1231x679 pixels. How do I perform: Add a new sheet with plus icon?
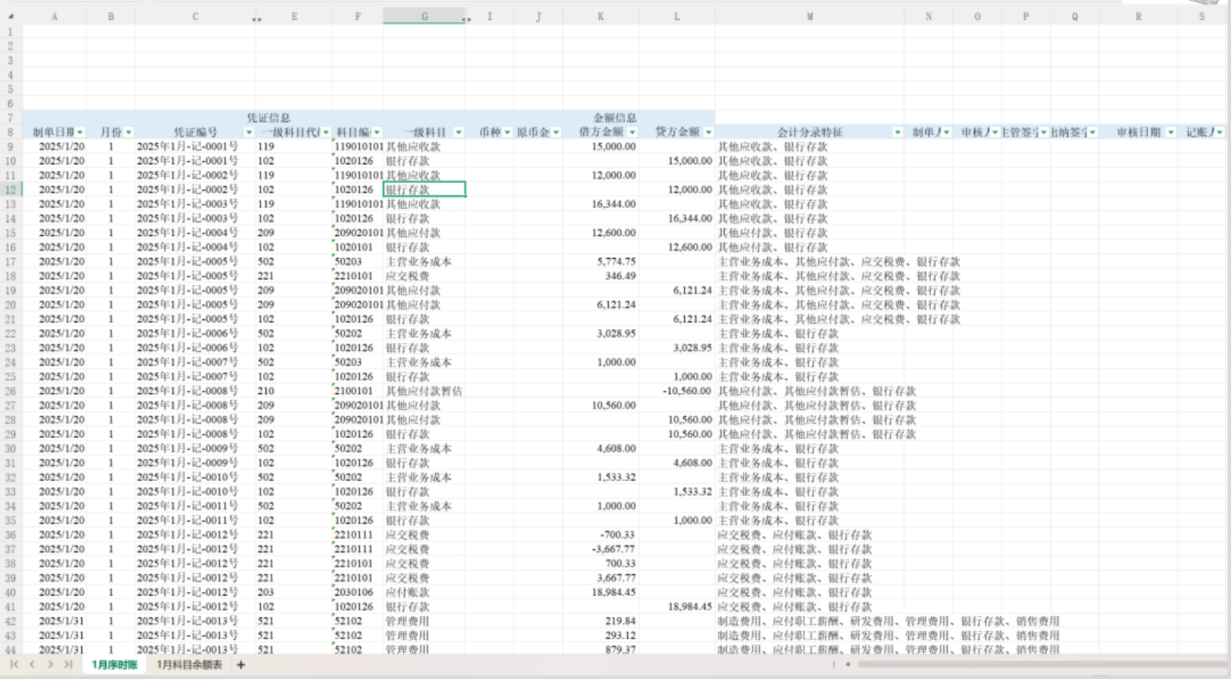click(x=241, y=665)
